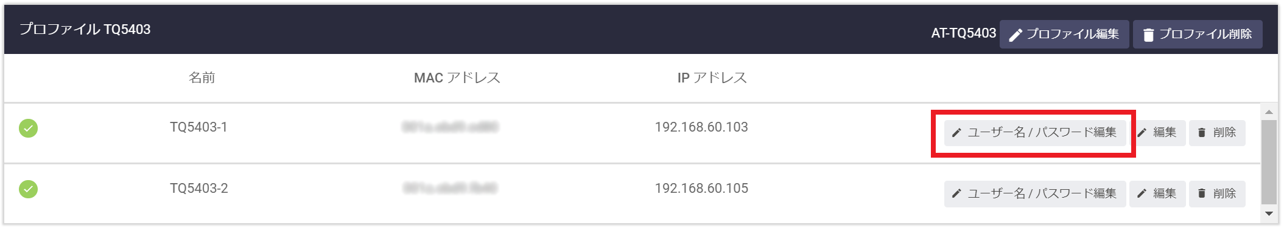
Task: Select the MAC アドレス column header
Action: (457, 78)
